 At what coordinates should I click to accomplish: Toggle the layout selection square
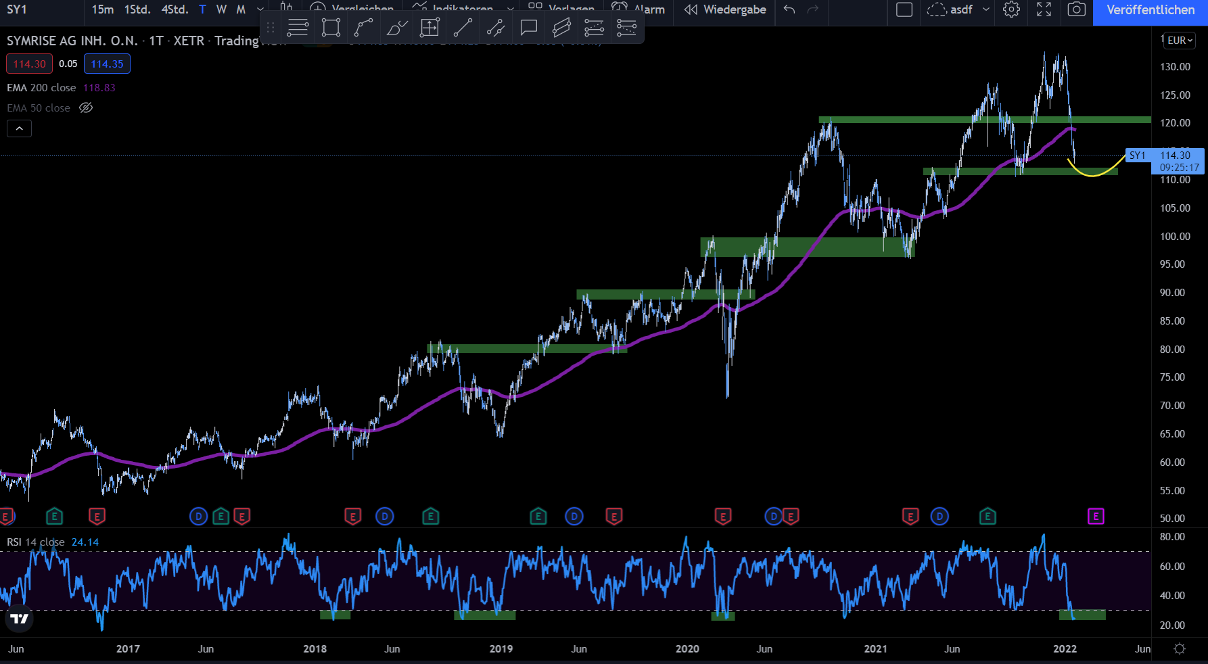[904, 9]
